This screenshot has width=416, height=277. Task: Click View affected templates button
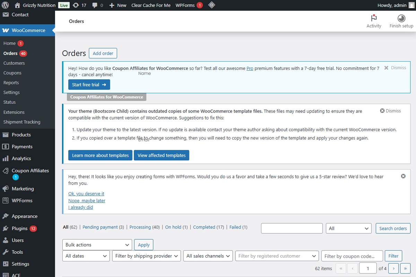pos(162,155)
